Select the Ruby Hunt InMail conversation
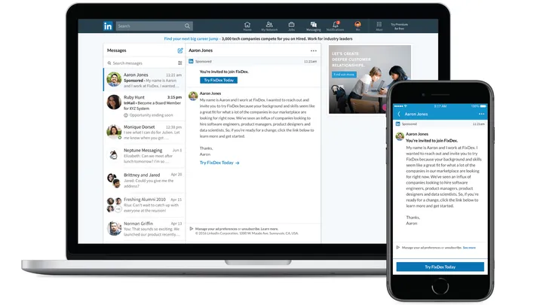Screen dimensions: 543x305 coord(144,106)
